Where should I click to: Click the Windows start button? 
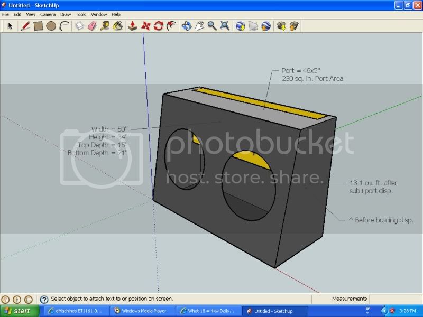pos(20,311)
